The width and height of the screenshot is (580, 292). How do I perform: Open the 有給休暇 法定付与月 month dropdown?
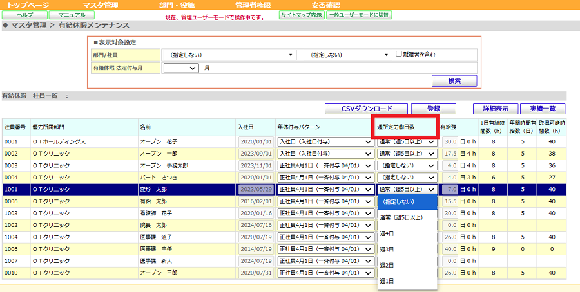pos(181,68)
